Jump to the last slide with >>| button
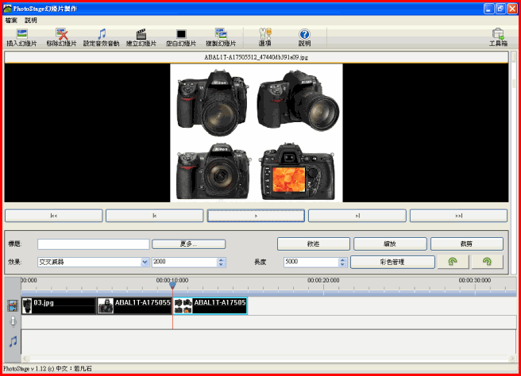The width and height of the screenshot is (521, 376). (x=458, y=215)
